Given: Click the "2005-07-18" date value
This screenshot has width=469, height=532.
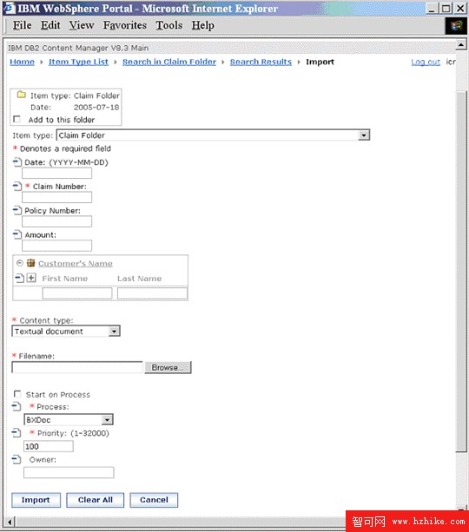Looking at the screenshot, I should click(96, 108).
